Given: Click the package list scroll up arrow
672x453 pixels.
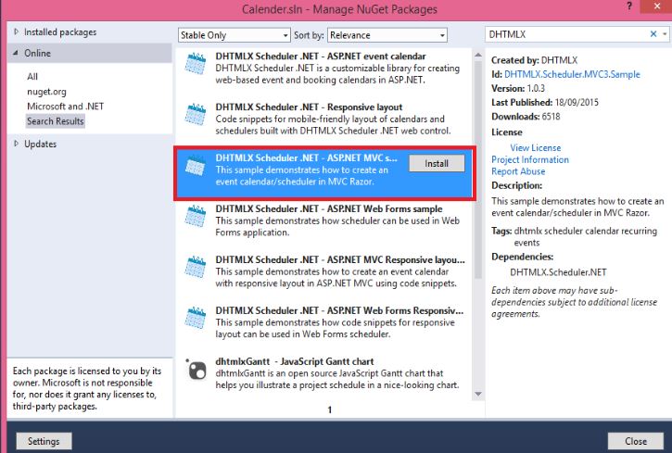Looking at the screenshot, I should pyautogui.click(x=478, y=55).
